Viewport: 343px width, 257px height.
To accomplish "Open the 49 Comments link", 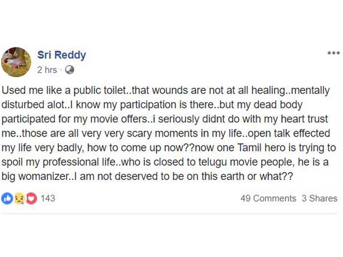I will click(x=268, y=198).
